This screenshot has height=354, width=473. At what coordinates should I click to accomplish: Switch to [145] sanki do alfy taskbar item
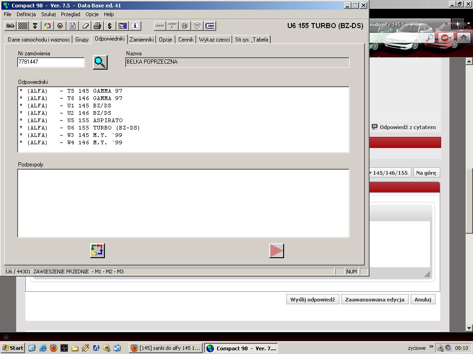click(x=166, y=348)
